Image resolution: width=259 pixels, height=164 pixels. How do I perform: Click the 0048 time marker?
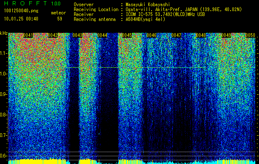[x=201, y=35]
